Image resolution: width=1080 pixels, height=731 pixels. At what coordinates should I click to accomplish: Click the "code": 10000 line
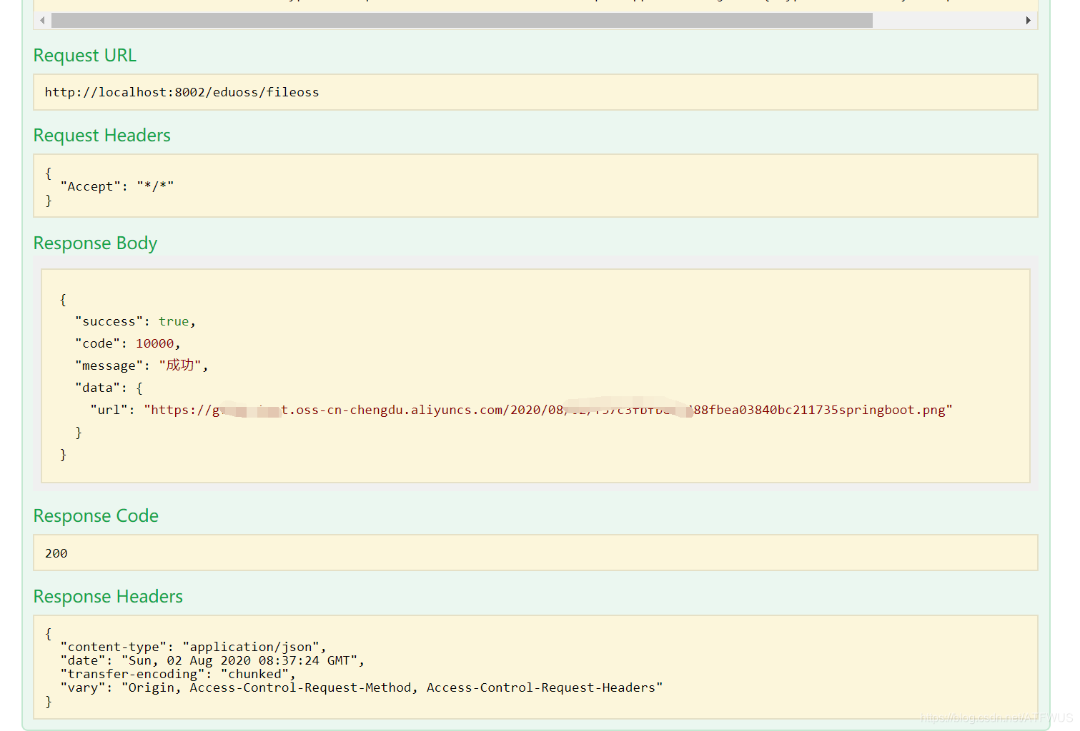(x=127, y=343)
